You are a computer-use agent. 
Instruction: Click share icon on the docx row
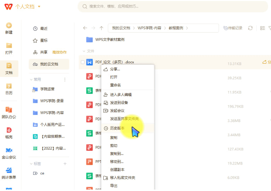coord(264,62)
